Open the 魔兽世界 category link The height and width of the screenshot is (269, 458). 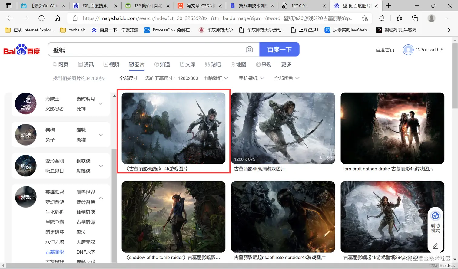[x=86, y=192]
